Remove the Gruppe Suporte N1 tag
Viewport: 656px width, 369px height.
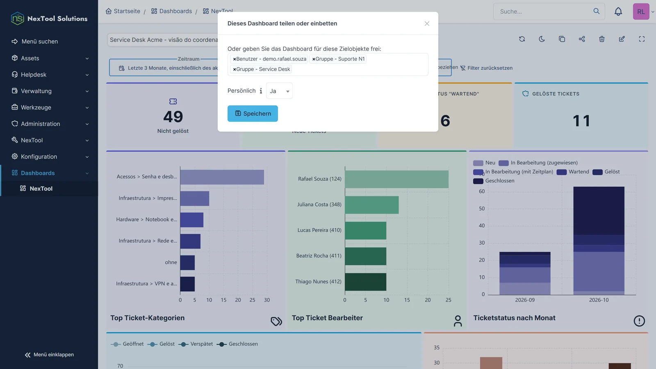point(314,59)
